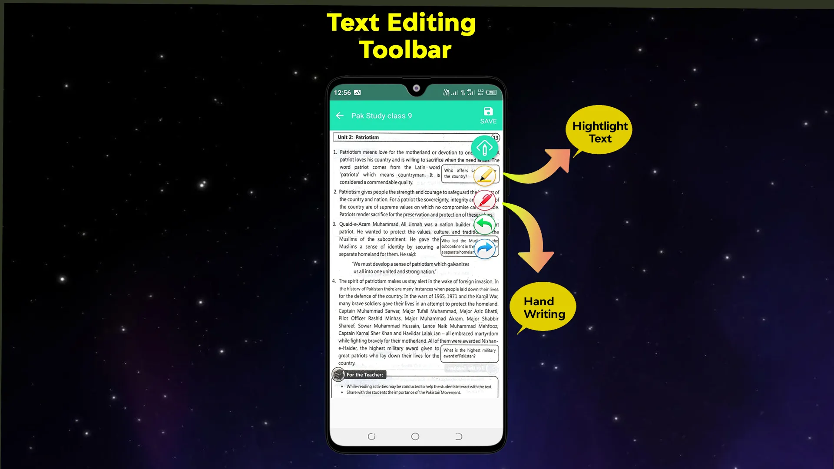Expand the question popup overlay

[x=469, y=353]
